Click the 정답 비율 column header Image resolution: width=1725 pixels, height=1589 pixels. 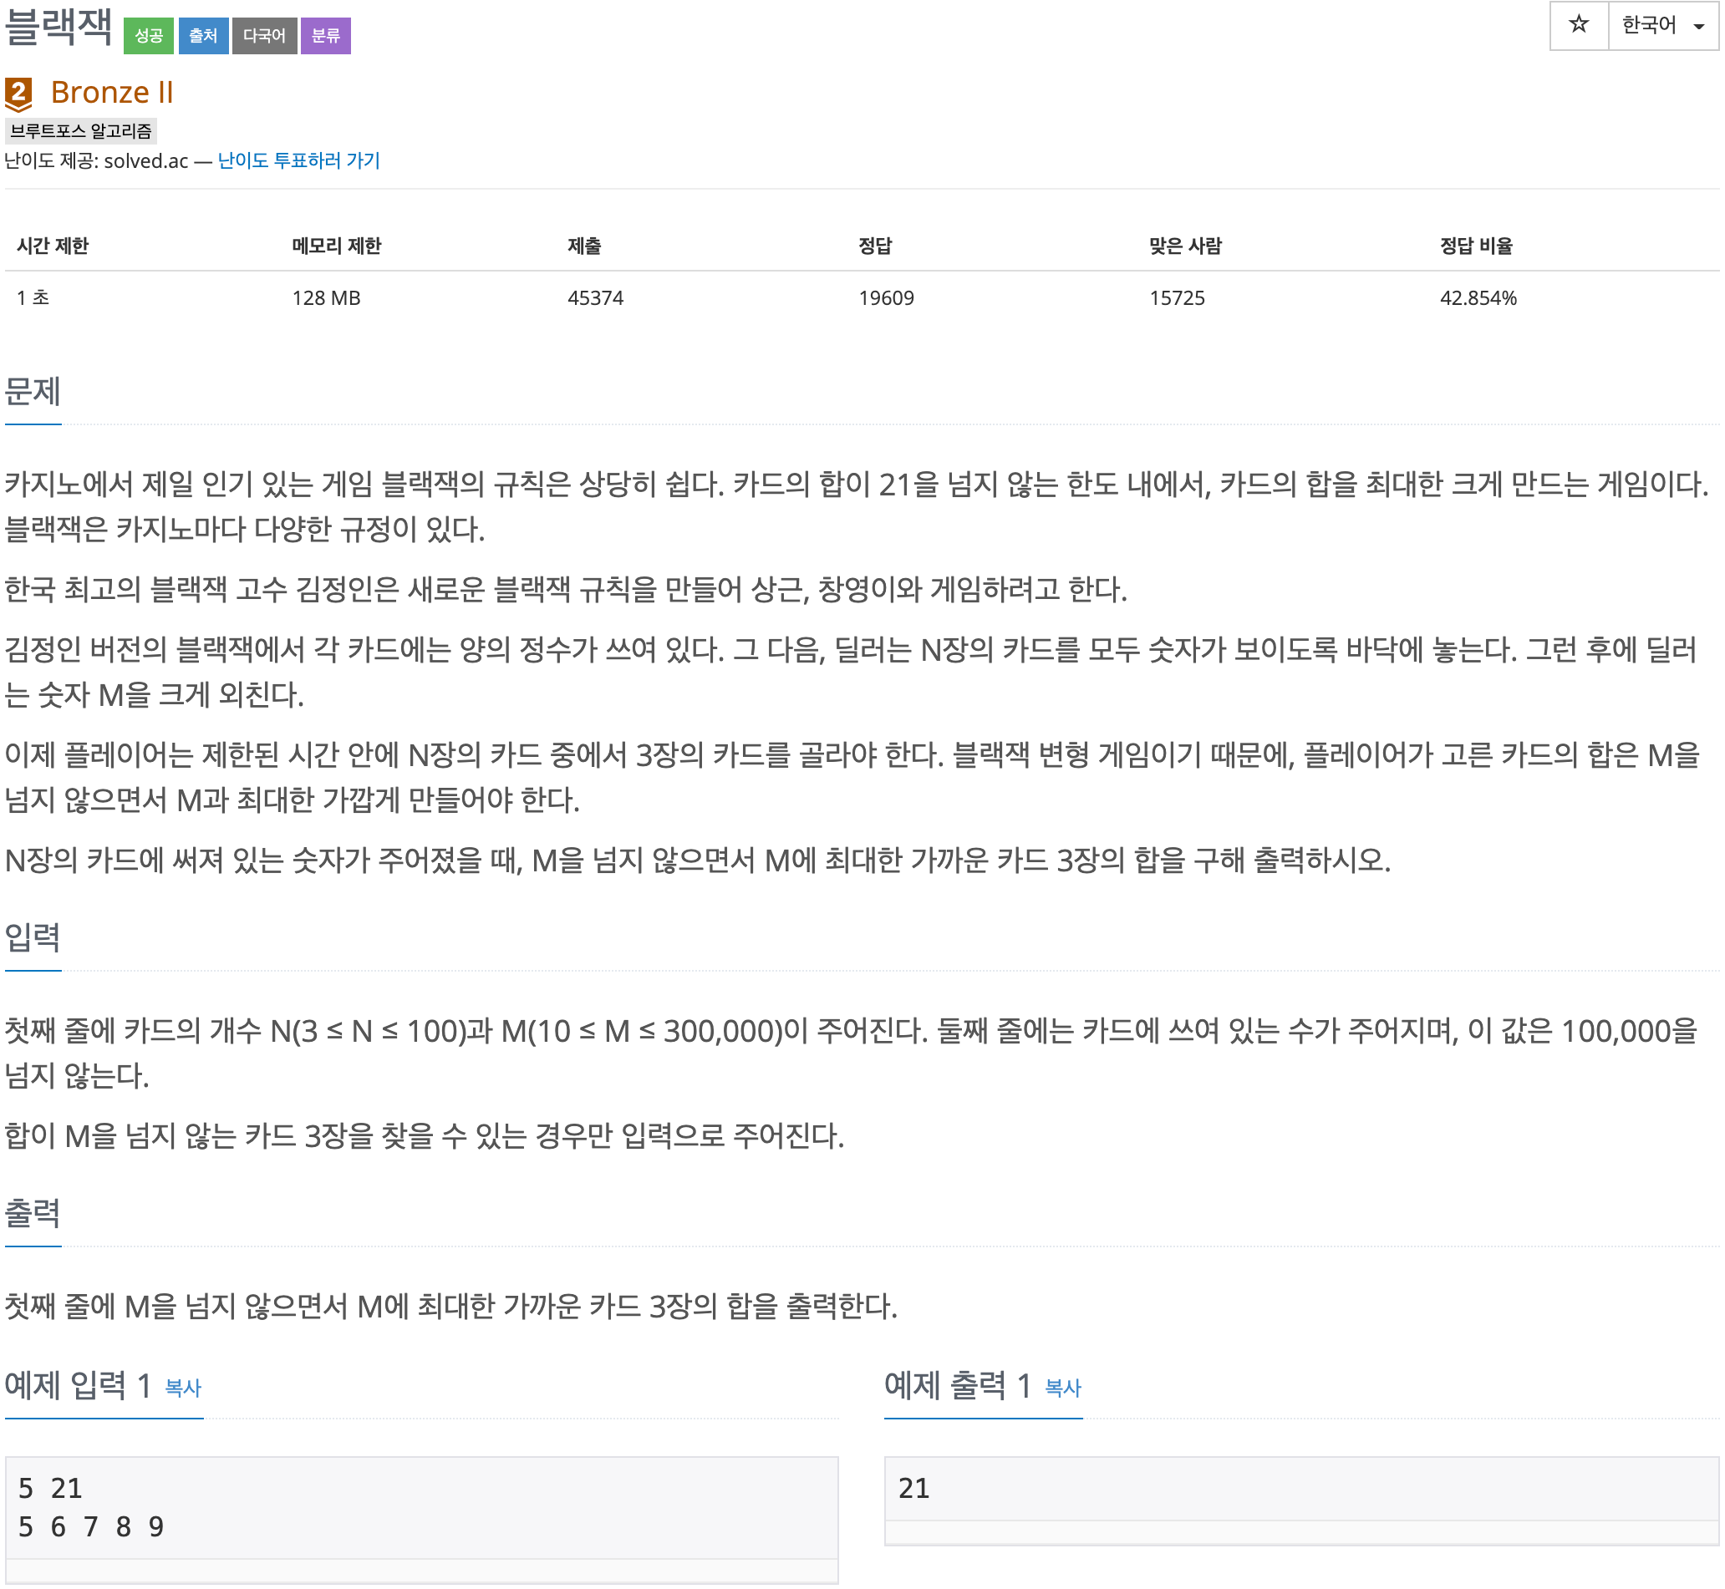tap(1478, 246)
